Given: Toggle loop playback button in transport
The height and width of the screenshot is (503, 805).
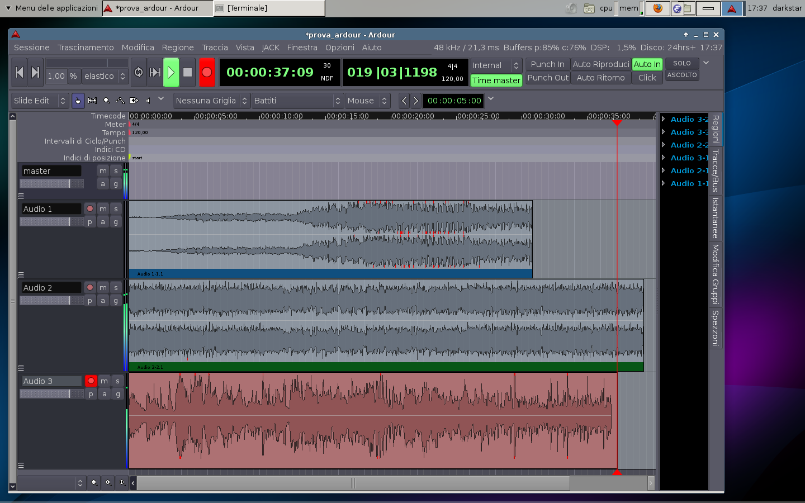Looking at the screenshot, I should pyautogui.click(x=139, y=73).
